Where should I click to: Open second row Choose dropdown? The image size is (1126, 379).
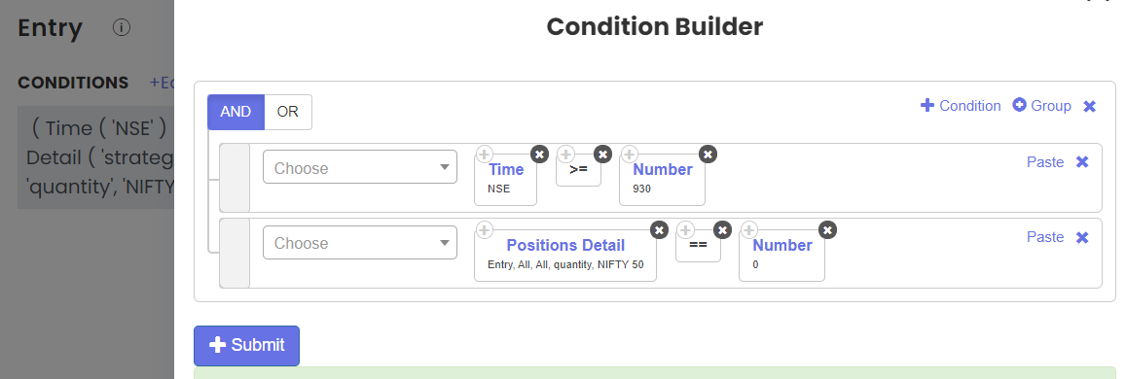pyautogui.click(x=360, y=243)
